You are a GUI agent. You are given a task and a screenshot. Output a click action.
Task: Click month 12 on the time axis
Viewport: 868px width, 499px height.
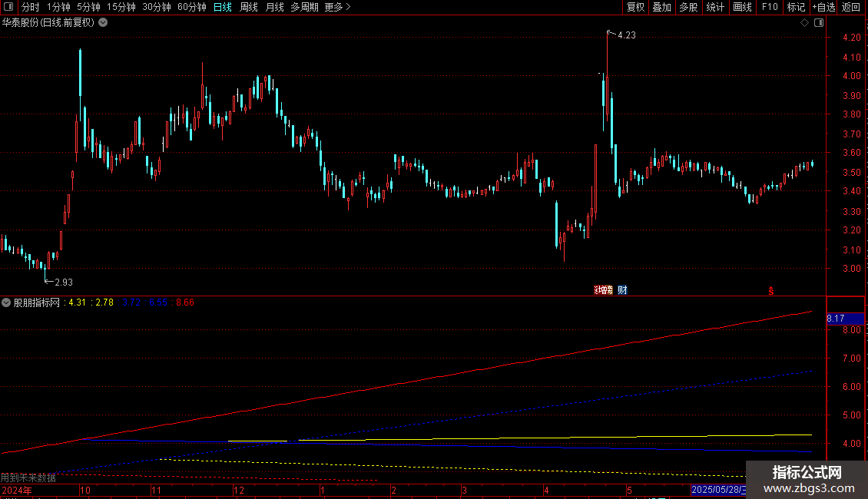point(239,490)
